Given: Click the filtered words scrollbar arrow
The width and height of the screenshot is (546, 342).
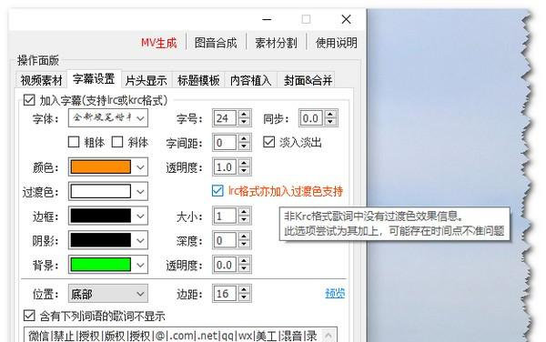Looking at the screenshot, I should tap(328, 336).
